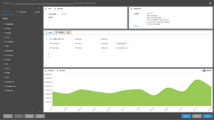
Task: Click the lock icon beside Filters tab
Action: (68, 32)
